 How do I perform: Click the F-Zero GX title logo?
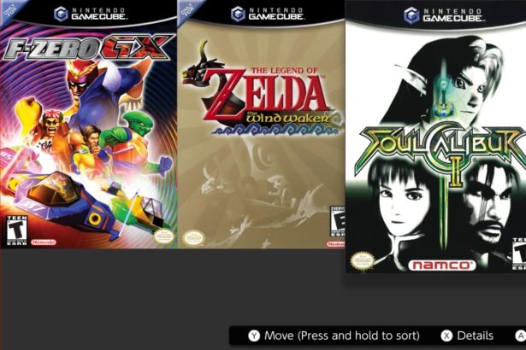pos(87,48)
